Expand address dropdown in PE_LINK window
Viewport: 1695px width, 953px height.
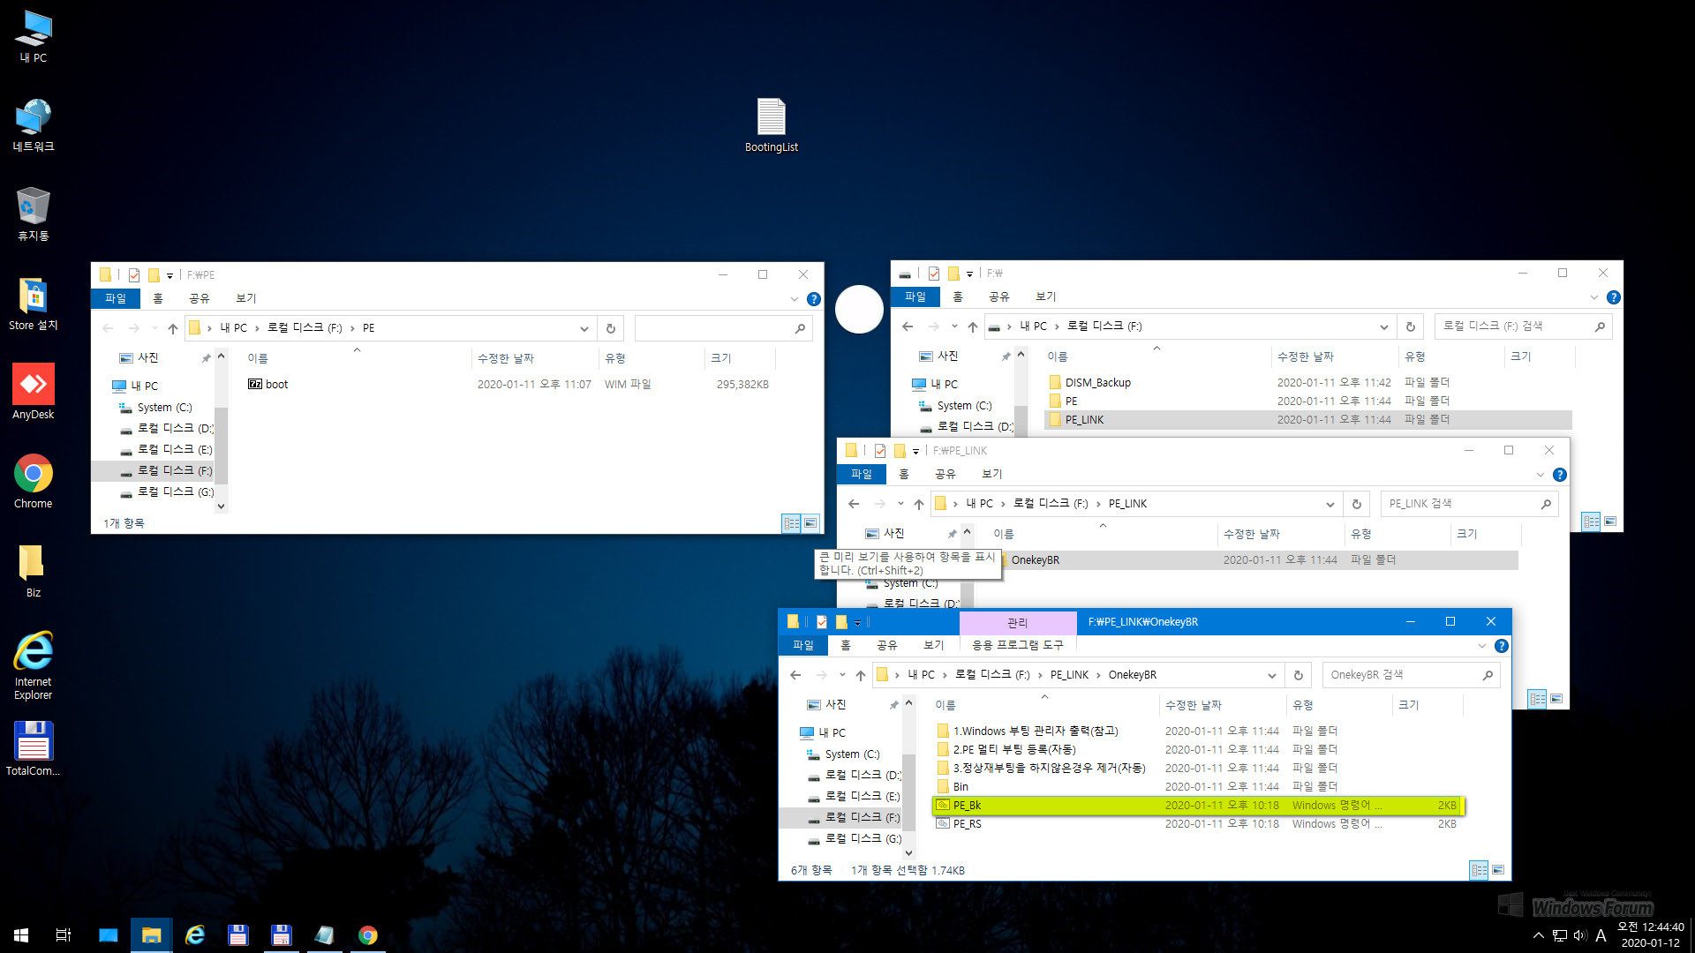pos(1330,505)
